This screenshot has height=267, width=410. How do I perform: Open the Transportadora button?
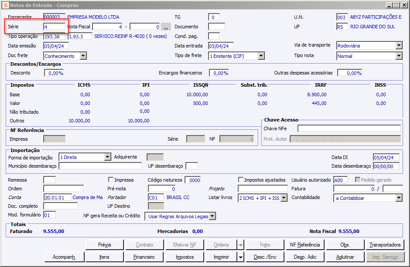click(x=385, y=245)
